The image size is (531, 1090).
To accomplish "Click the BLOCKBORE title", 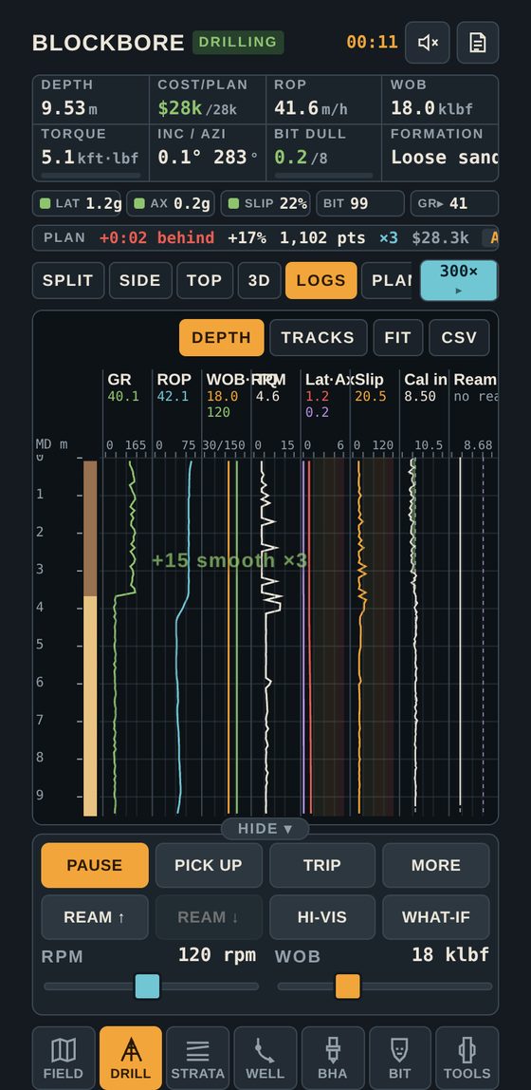I will (x=108, y=43).
